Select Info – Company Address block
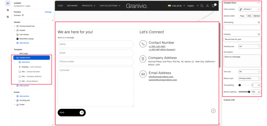Viewport: 267px width, 126px height. pos(31,76)
